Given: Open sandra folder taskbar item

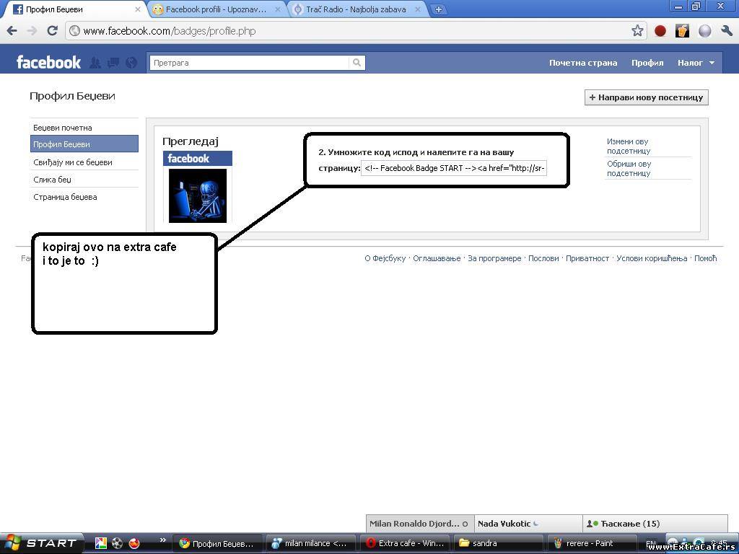Looking at the screenshot, I should [498, 544].
